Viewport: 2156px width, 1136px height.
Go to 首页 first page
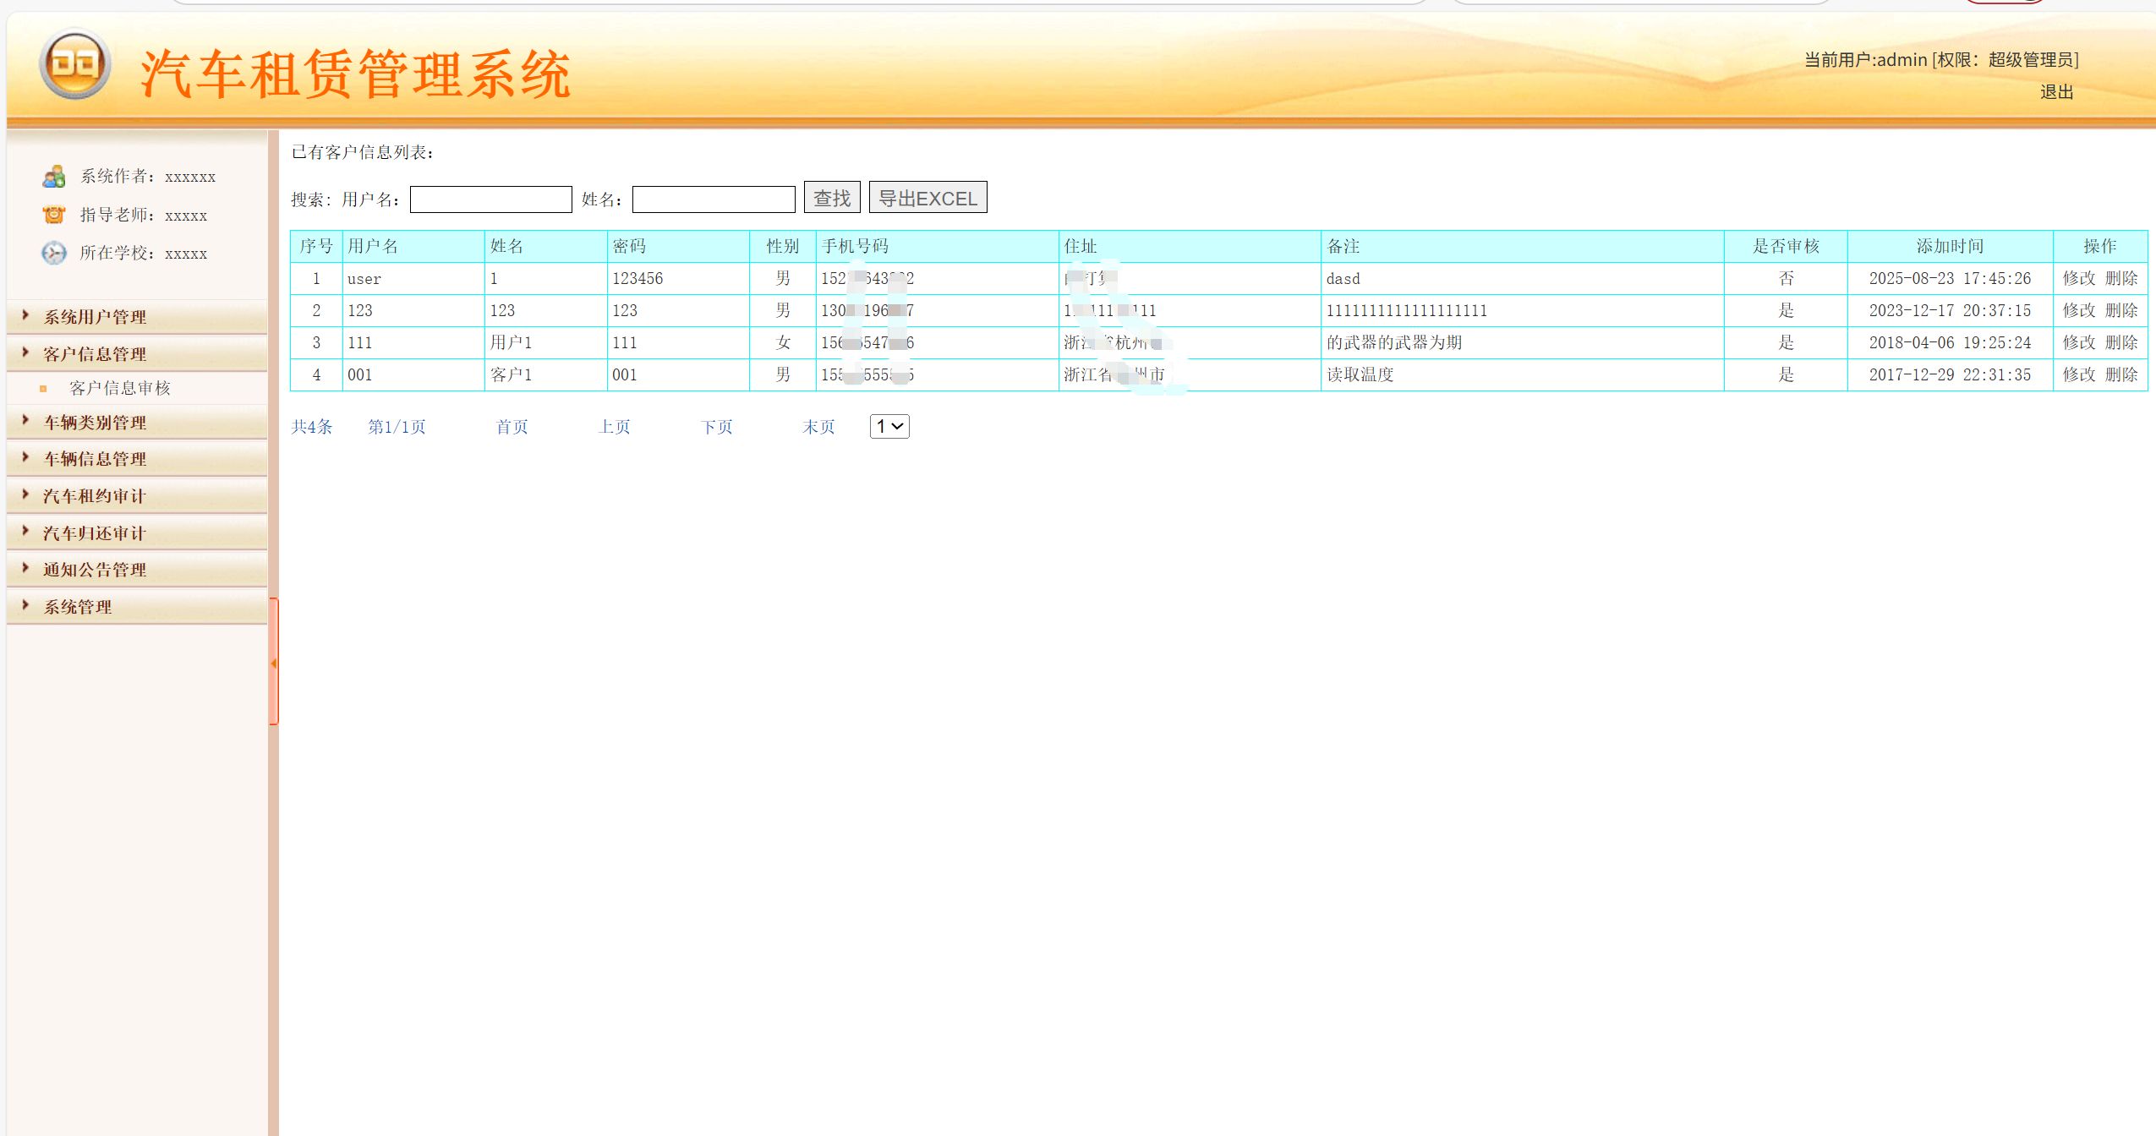(512, 427)
